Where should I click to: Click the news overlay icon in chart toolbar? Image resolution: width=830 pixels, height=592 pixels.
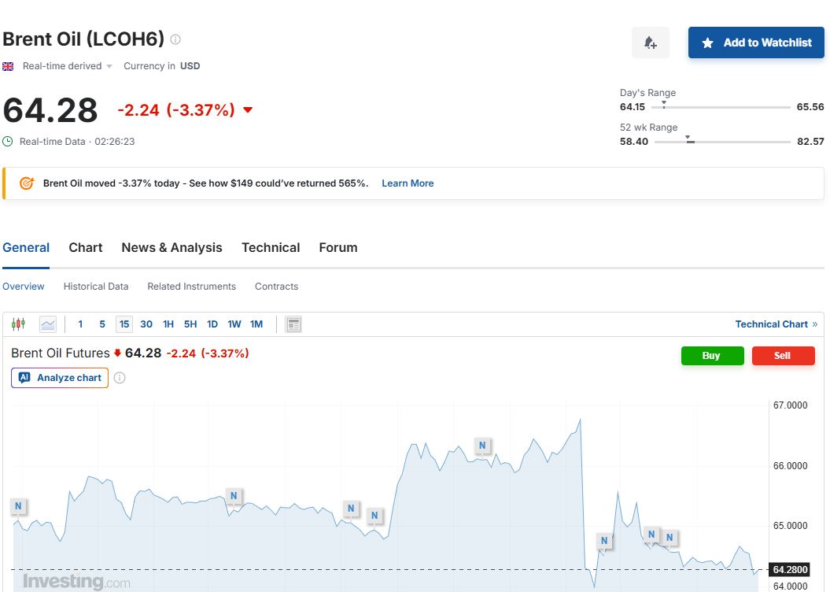293,324
